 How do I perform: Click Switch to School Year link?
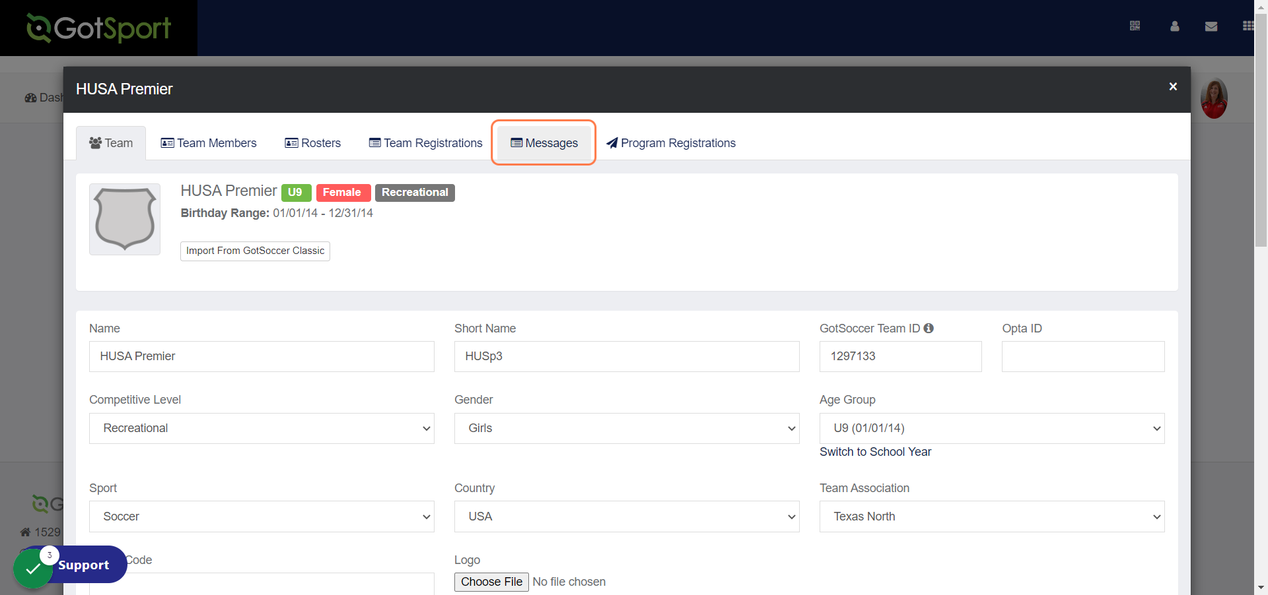coord(875,452)
